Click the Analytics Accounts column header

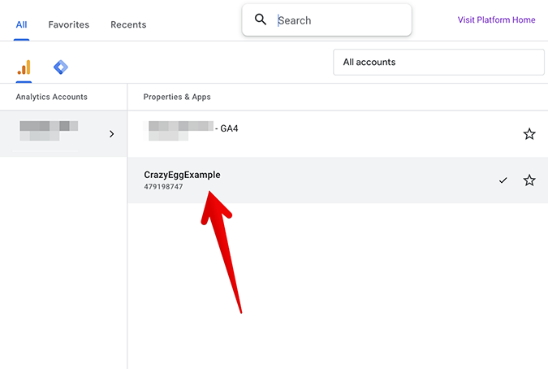51,97
